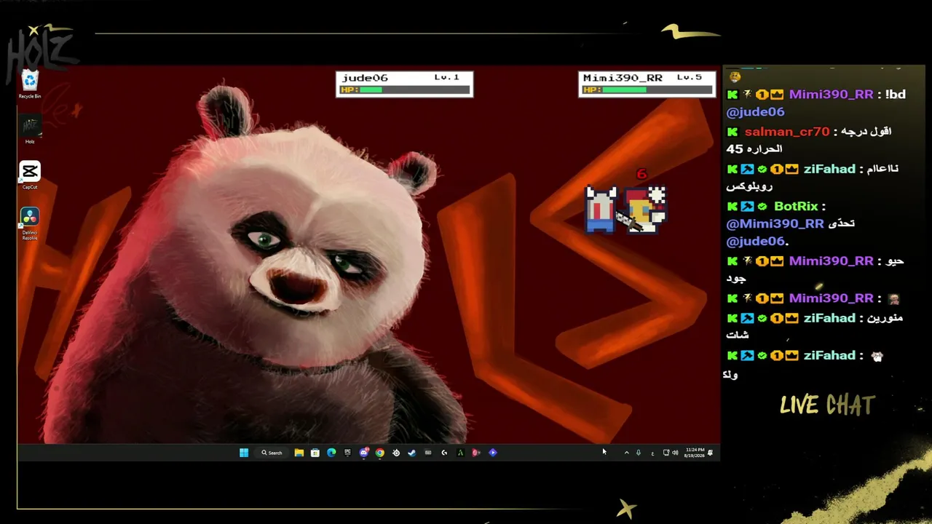Screen dimensions: 932x524
Task: Click the @Mimi390_RR mention in BotRix message
Action: [x=775, y=224]
